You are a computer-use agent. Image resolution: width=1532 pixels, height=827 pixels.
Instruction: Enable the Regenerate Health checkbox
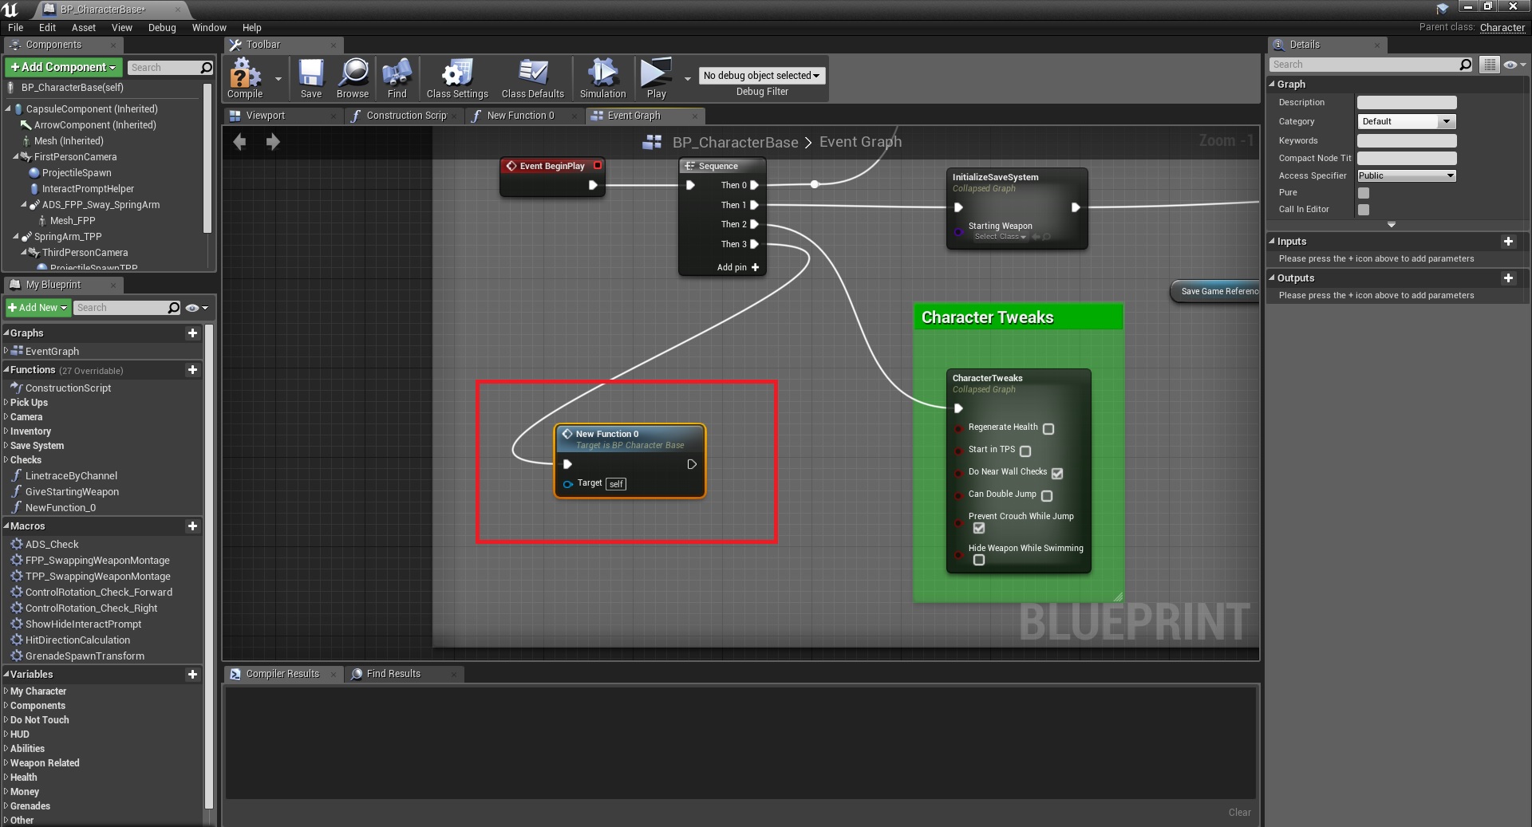1048,429
